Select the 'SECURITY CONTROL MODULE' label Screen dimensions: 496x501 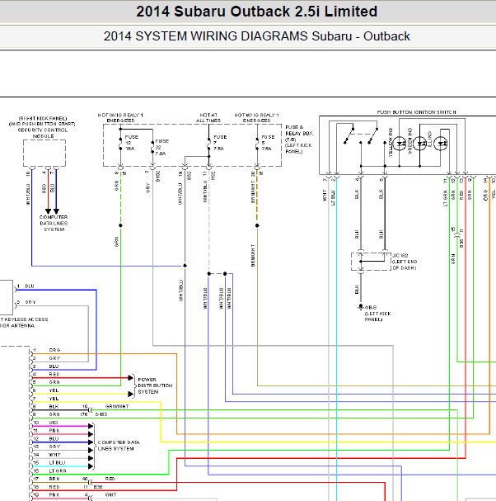point(43,133)
